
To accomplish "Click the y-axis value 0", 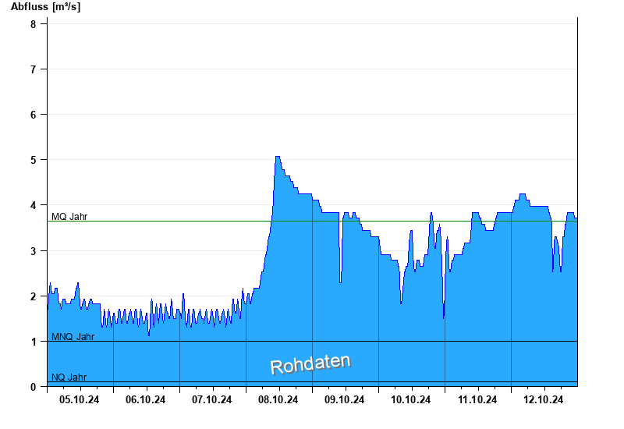I will coord(33,387).
